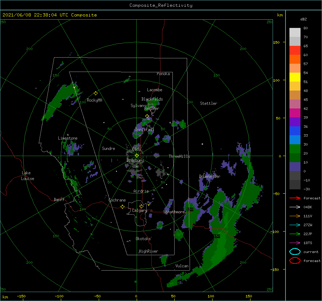Click the yellow diamond marker inside Calgary
Screen dimensions: 322x301
click(141, 206)
